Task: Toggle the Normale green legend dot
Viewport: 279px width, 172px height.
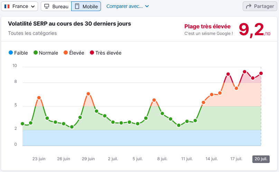Action: point(36,52)
